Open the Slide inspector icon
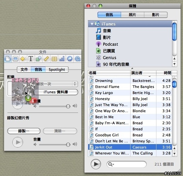The height and width of the screenshot is (176, 183). (15, 59)
